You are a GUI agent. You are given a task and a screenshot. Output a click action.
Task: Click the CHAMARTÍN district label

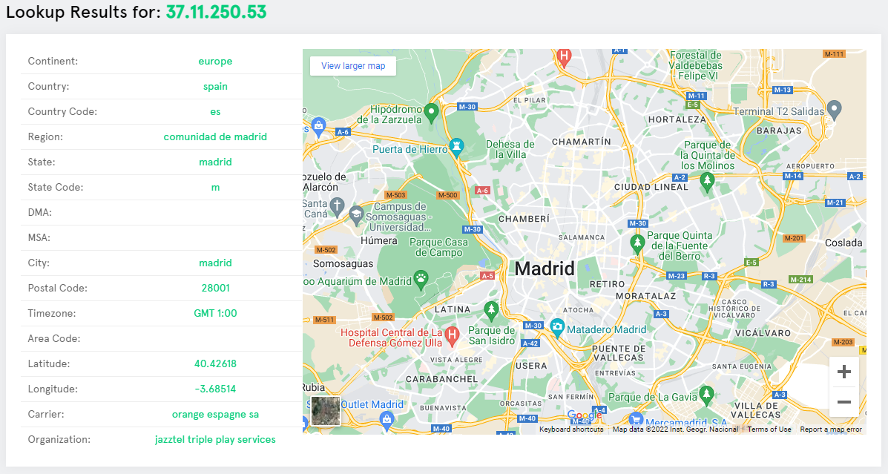point(582,142)
